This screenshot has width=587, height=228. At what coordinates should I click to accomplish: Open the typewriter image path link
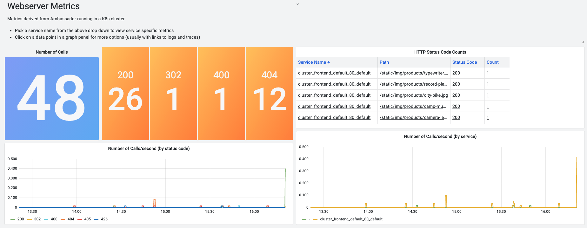(413, 73)
